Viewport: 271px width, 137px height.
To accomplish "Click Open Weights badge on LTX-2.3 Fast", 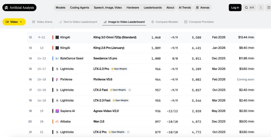I will coord(121,100).
